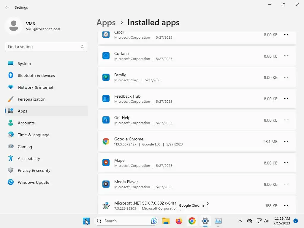Screen dimensions: 304x228
Task: Open Windows Update settings
Action: (46, 182)
